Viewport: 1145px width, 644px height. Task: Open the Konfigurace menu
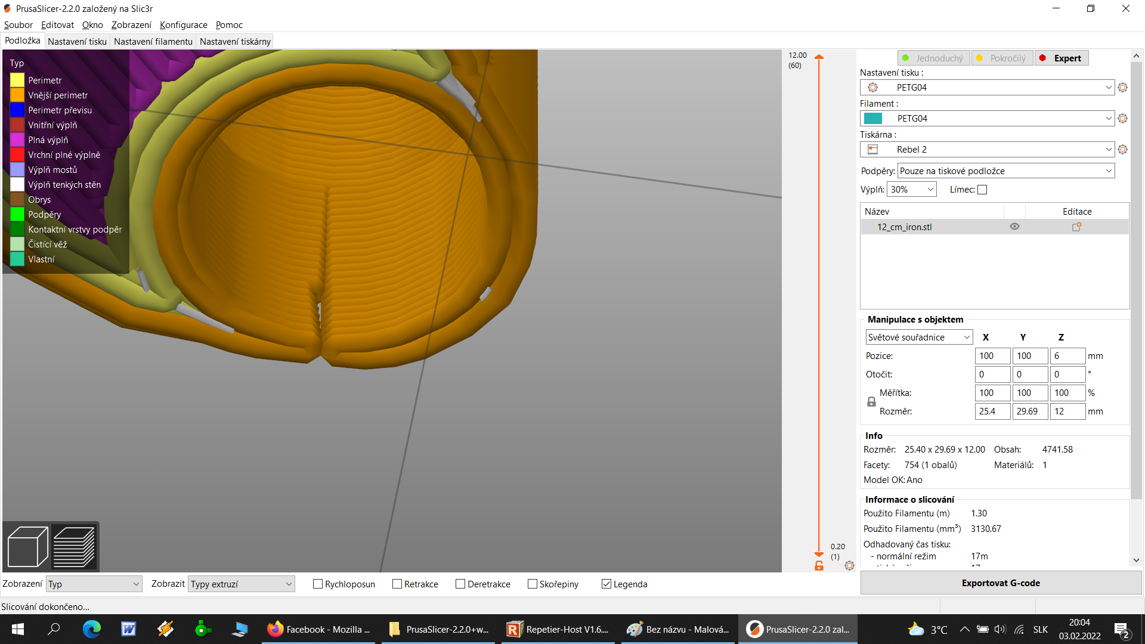click(x=183, y=25)
